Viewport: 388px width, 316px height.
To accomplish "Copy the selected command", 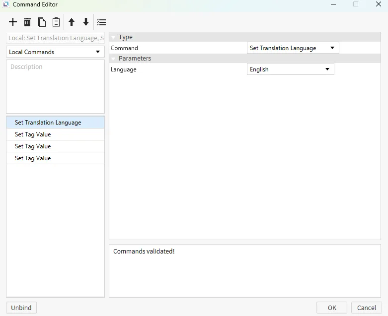I will 42,22.
